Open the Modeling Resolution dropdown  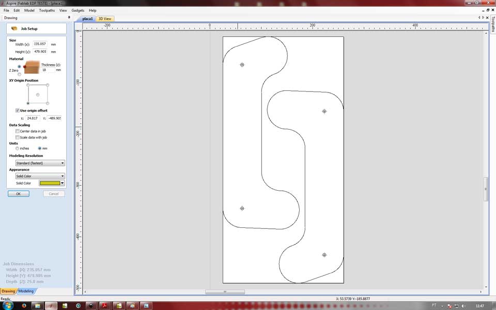tap(40, 163)
